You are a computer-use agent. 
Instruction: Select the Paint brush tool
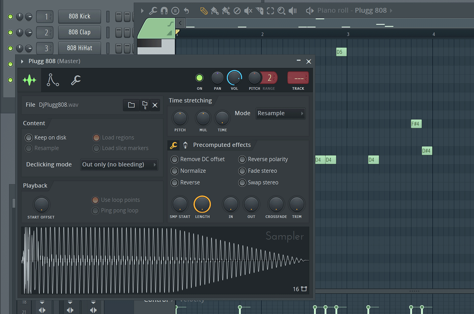[215, 11]
